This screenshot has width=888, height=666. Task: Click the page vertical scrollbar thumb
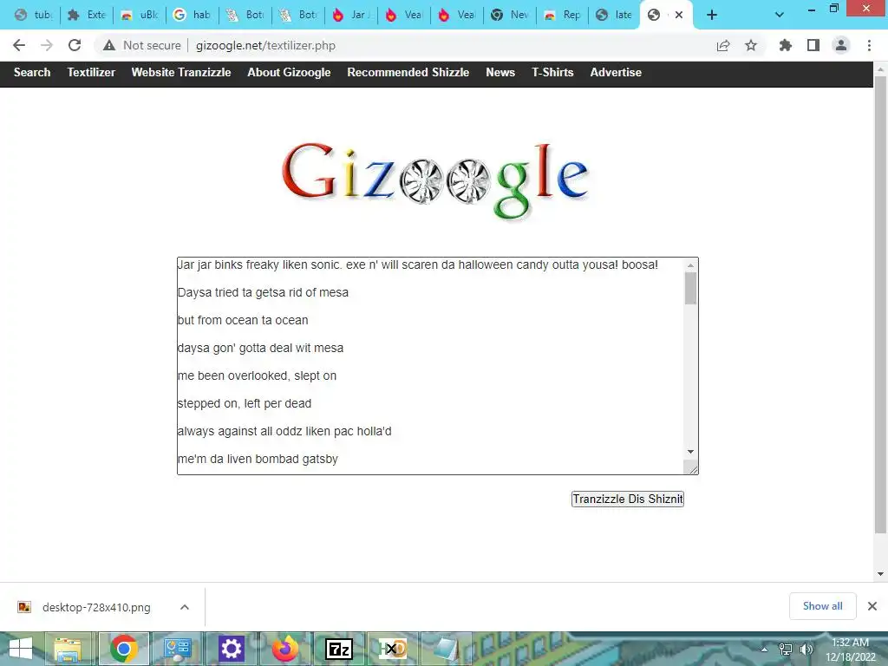pyautogui.click(x=880, y=306)
